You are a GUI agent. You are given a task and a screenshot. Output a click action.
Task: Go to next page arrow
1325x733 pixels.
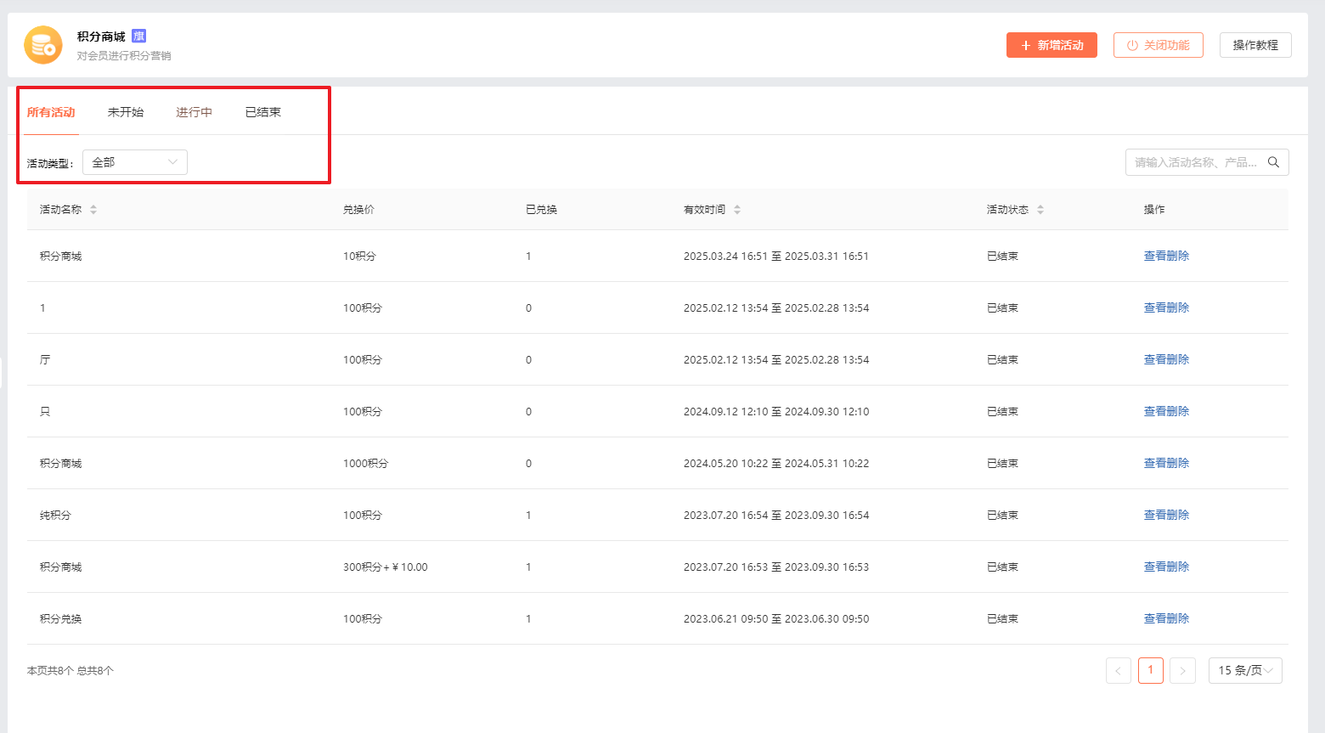pyautogui.click(x=1182, y=671)
